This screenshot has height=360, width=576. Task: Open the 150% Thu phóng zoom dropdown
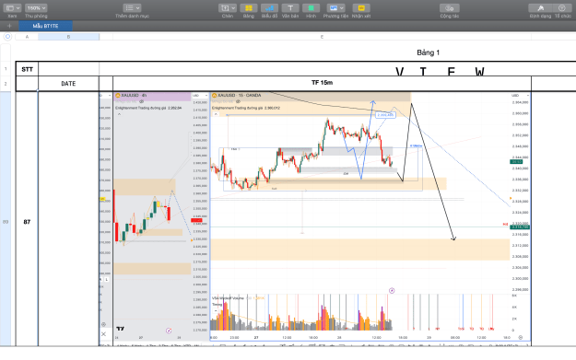pyautogui.click(x=36, y=8)
